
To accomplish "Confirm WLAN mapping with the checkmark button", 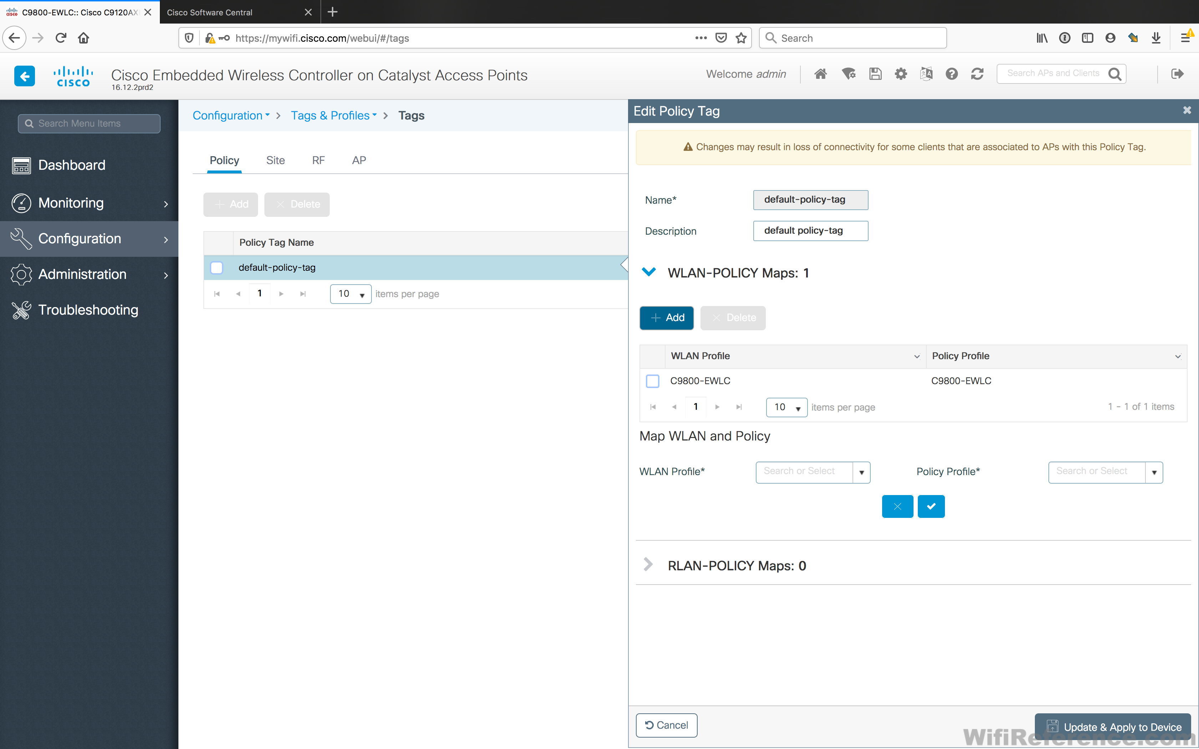I will pyautogui.click(x=931, y=506).
